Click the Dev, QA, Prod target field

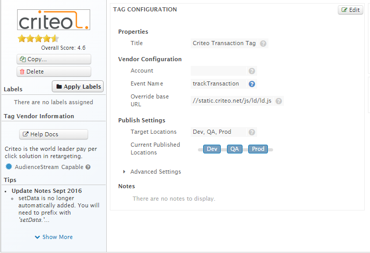[218, 132]
